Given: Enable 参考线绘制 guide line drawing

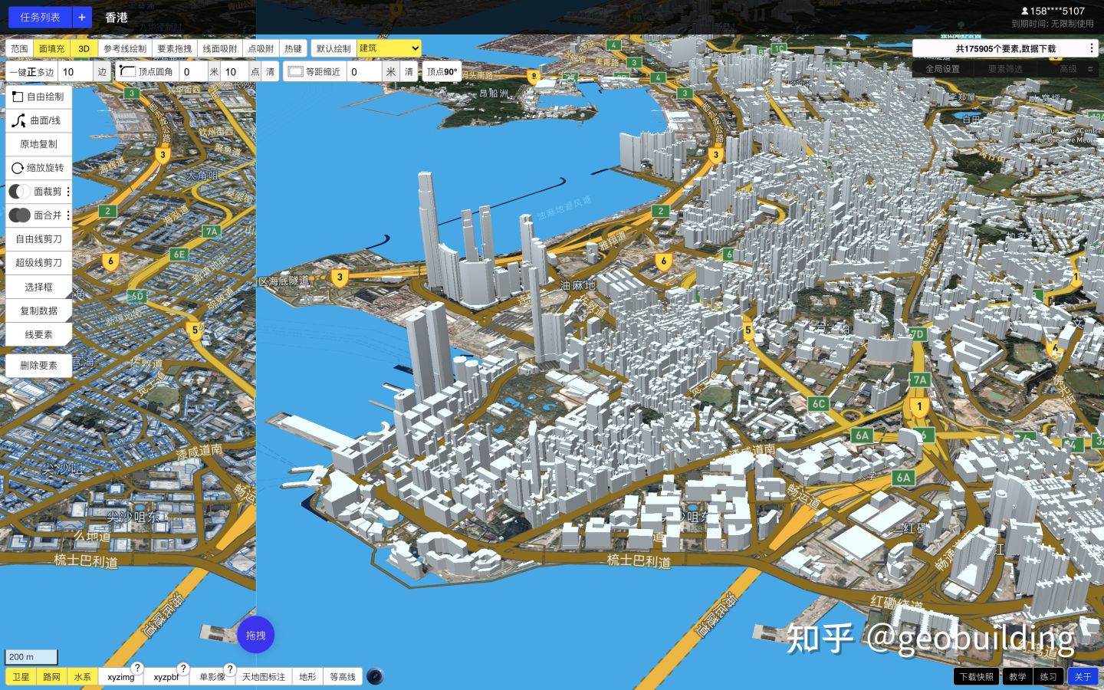Looking at the screenshot, I should tap(125, 48).
